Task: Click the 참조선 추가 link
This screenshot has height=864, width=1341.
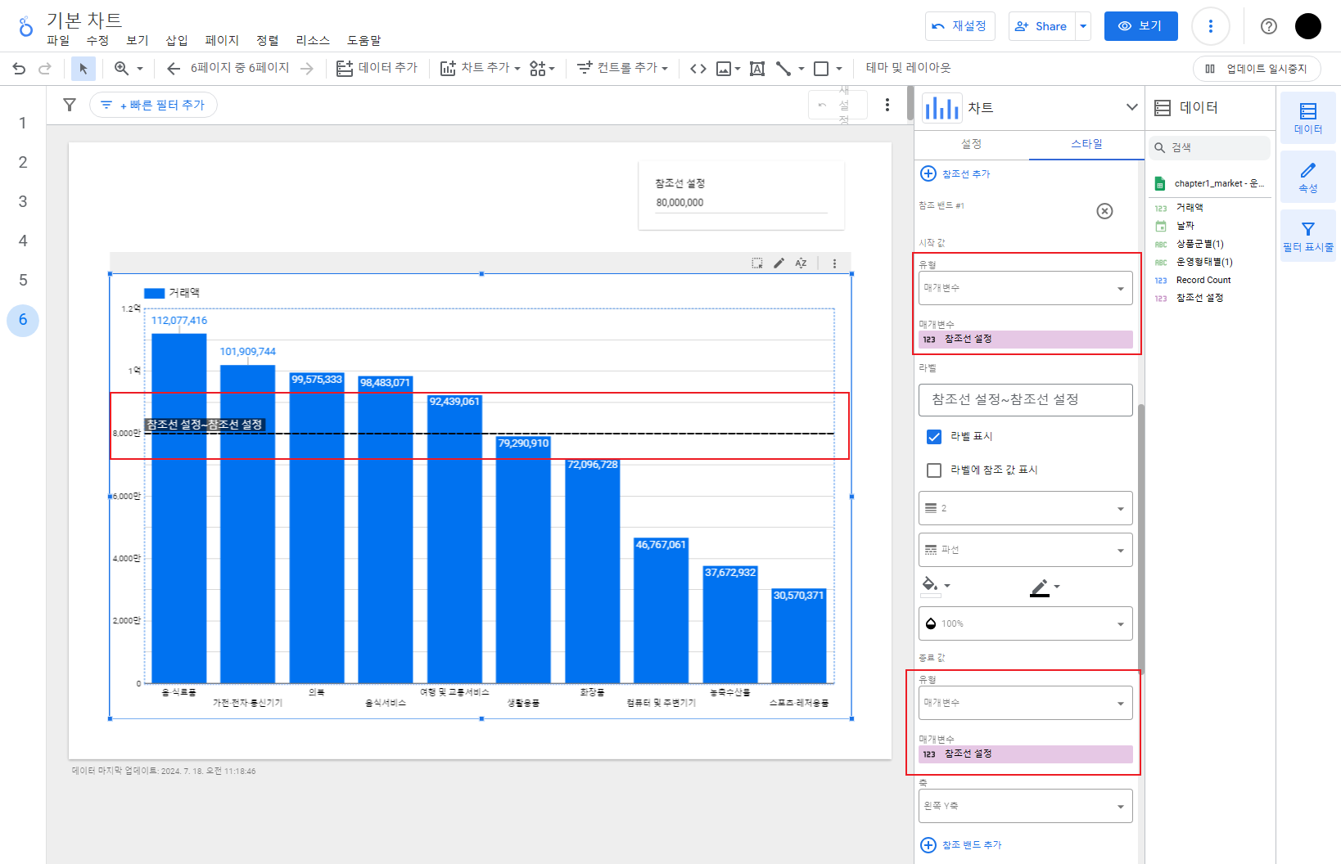Action: [955, 173]
